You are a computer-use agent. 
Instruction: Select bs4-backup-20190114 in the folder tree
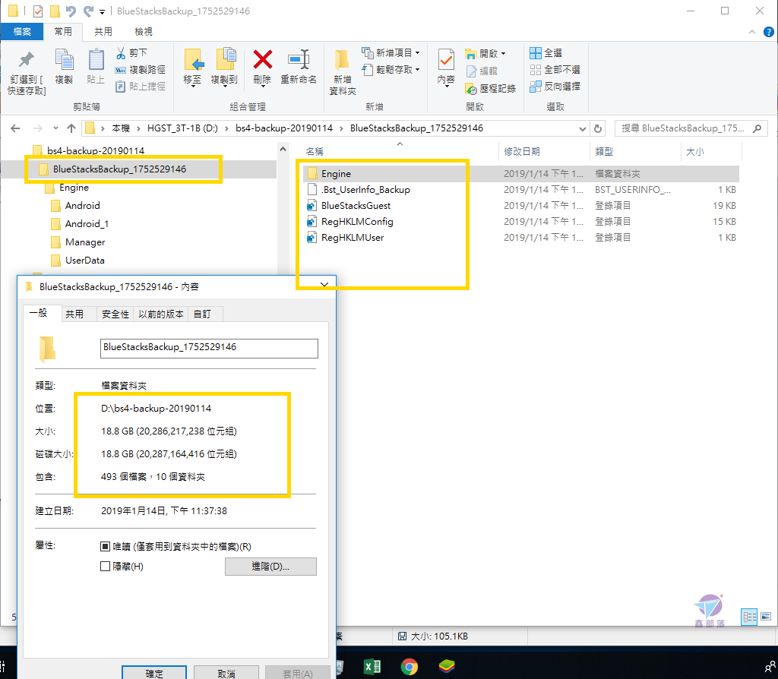tap(96, 150)
